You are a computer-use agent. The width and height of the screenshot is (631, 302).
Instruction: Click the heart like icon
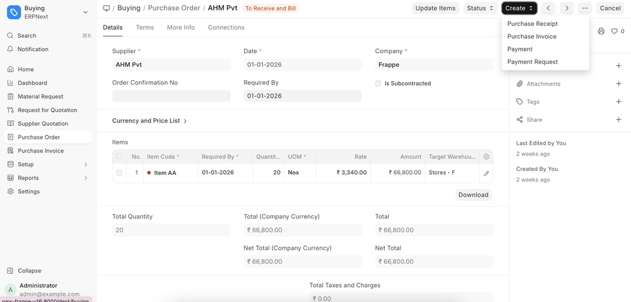pos(614,31)
